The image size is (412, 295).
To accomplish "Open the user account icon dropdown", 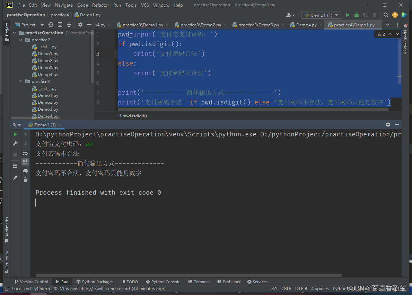I will 290,15.
